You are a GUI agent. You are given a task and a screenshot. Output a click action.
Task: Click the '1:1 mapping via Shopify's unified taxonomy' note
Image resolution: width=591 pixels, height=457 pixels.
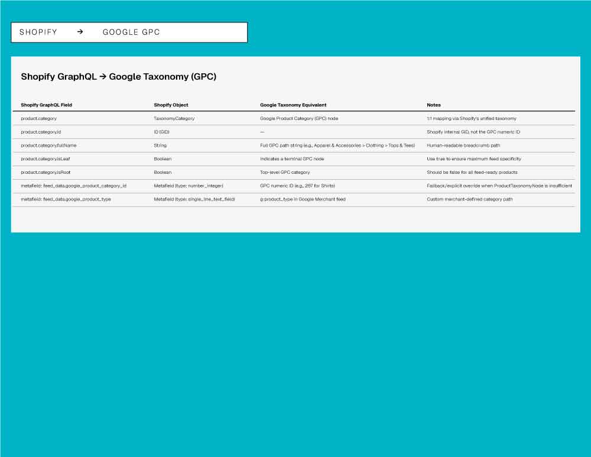click(472, 118)
